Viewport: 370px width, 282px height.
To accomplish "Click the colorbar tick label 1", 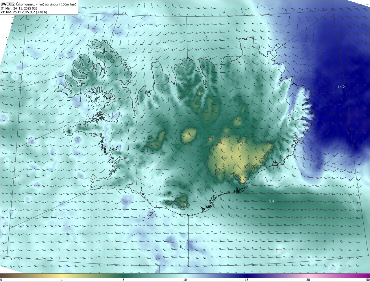I will click(x=62, y=280).
